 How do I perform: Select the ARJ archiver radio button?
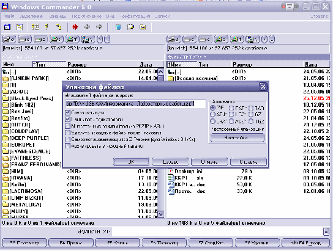pyautogui.click(x=212, y=115)
